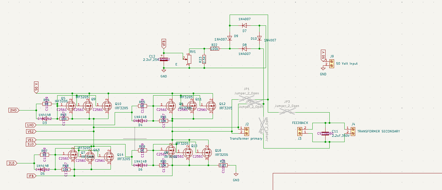442x190 pixels.
Task: Select the D5 1N4148 diode
Action: coord(43,169)
